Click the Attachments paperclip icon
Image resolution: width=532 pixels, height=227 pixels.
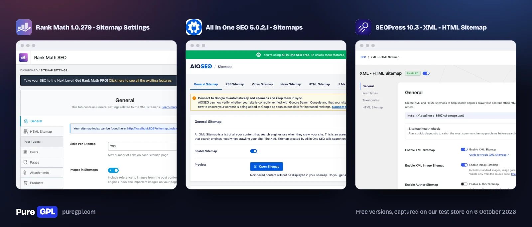(25, 173)
